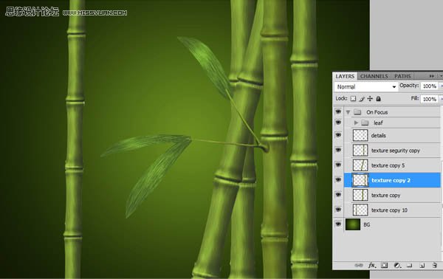Image resolution: width=443 pixels, height=279 pixels.
Task: Select texture segurity copy layer thumbnail
Action: (x=360, y=151)
